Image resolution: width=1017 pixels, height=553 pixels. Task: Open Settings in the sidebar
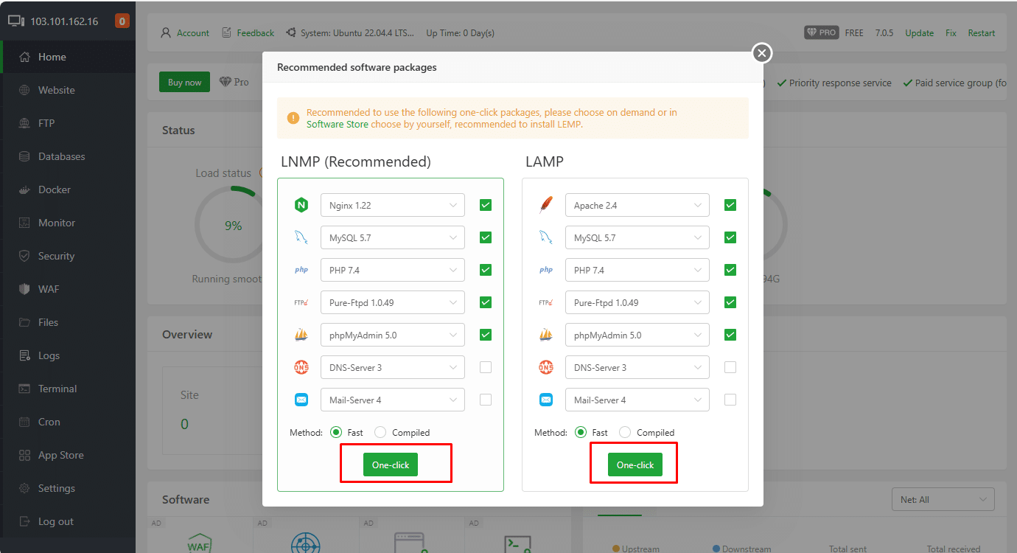point(68,488)
